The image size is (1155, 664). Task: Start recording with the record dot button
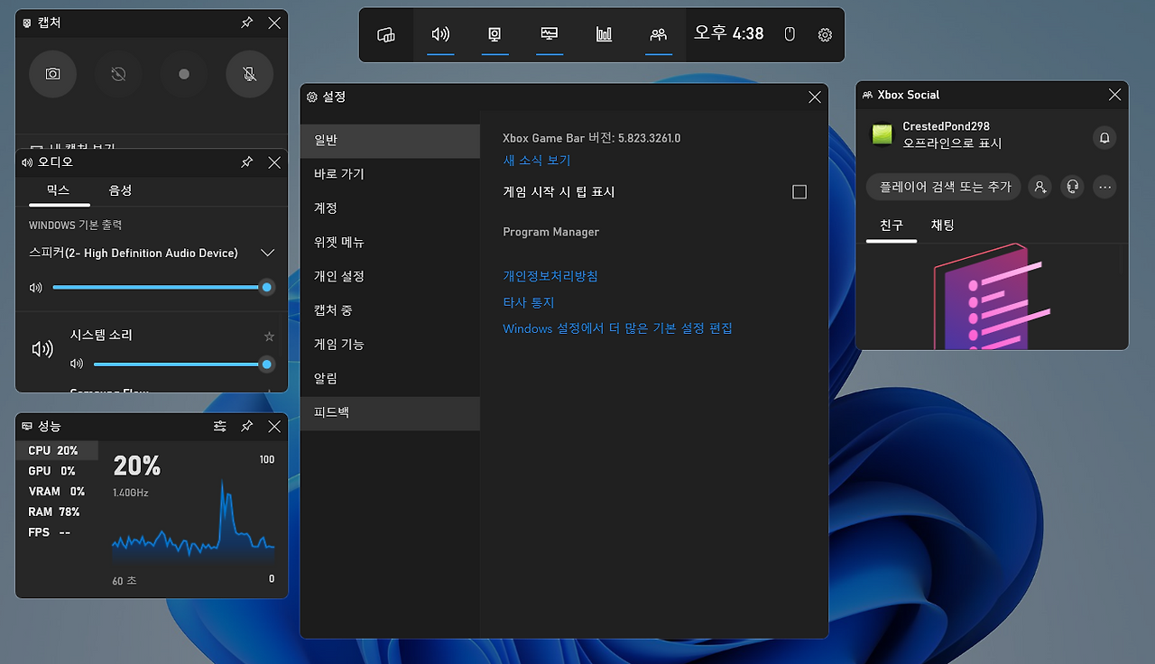[184, 74]
